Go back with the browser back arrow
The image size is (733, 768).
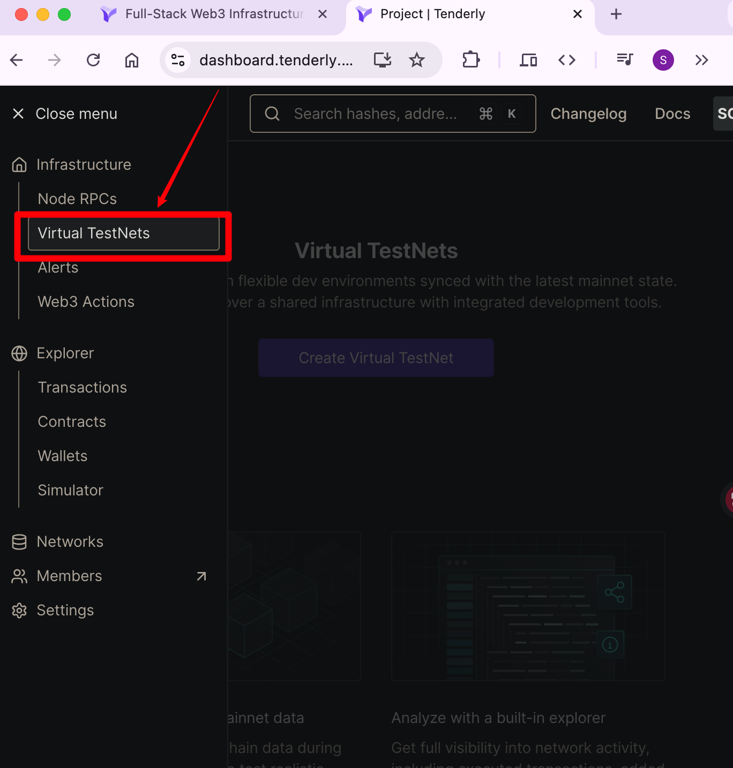click(17, 60)
